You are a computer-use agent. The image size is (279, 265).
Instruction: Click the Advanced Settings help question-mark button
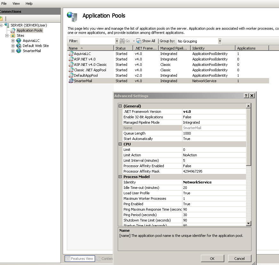click(246, 96)
